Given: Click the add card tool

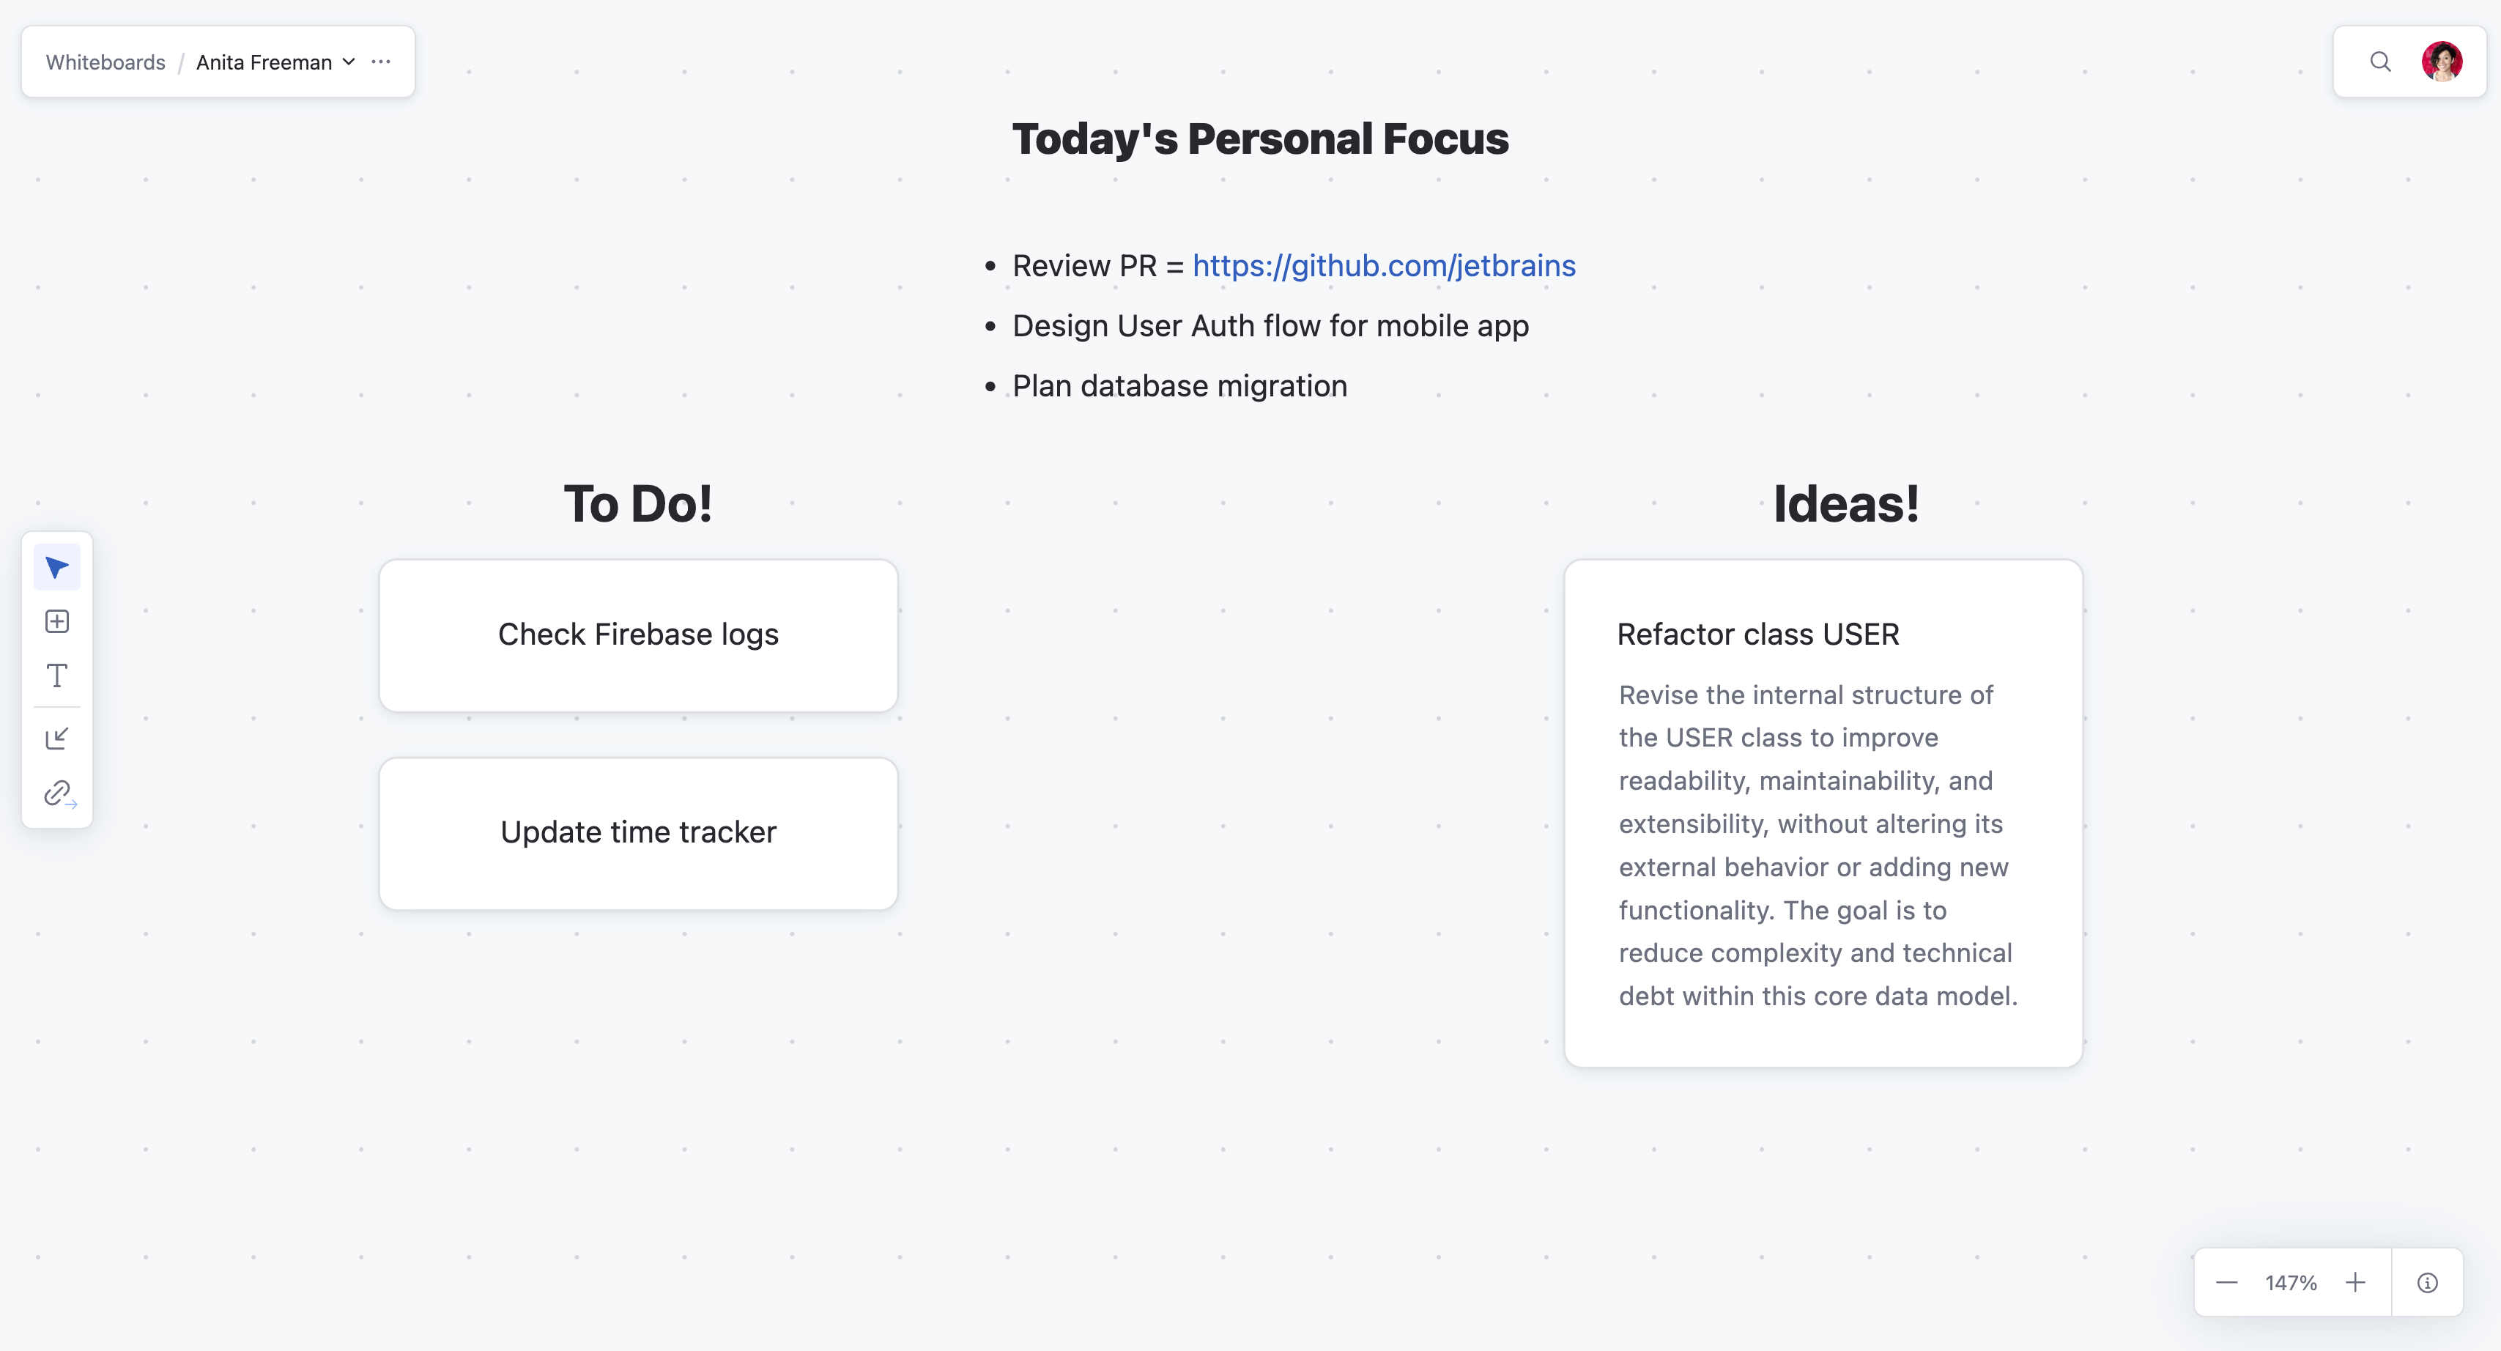Looking at the screenshot, I should (57, 621).
